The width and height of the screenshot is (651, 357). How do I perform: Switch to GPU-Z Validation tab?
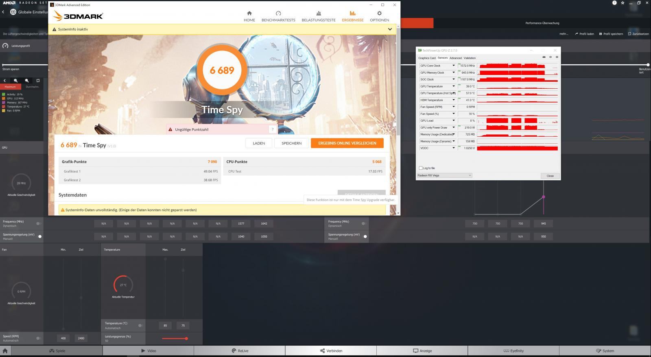click(x=470, y=58)
